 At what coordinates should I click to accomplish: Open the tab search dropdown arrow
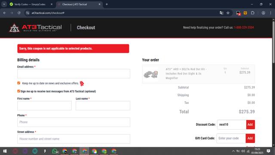(x=4, y=4)
